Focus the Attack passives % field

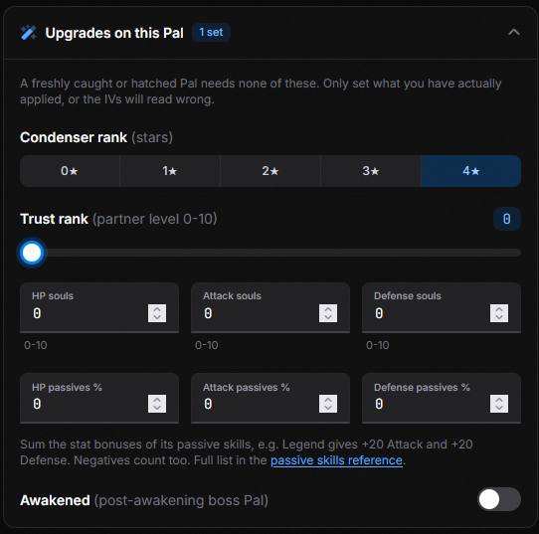270,398
